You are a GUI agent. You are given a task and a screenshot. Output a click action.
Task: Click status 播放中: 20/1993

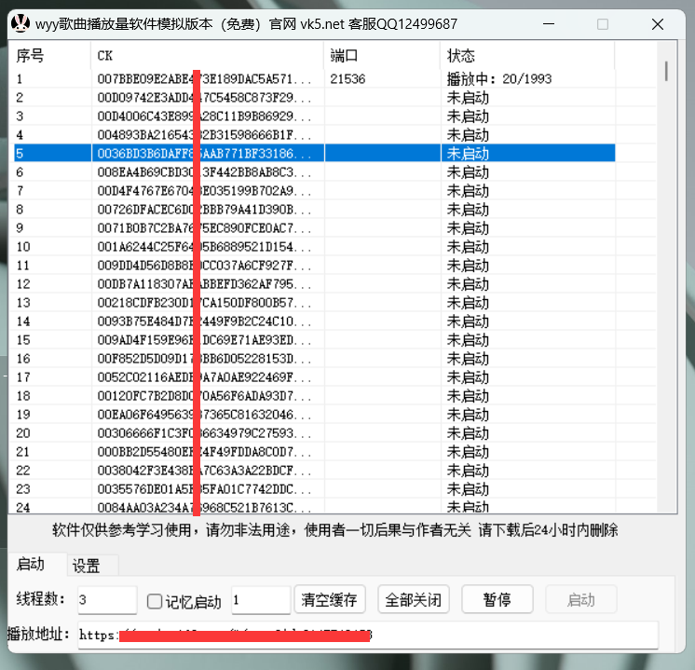click(x=499, y=79)
